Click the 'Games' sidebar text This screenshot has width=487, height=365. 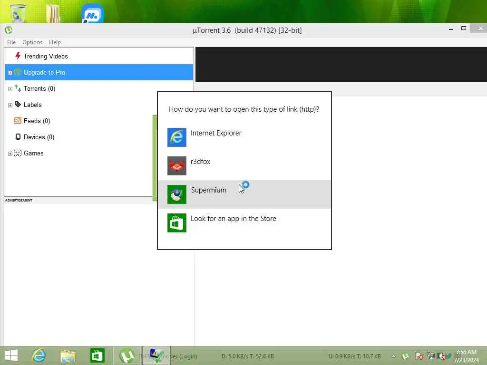[34, 154]
